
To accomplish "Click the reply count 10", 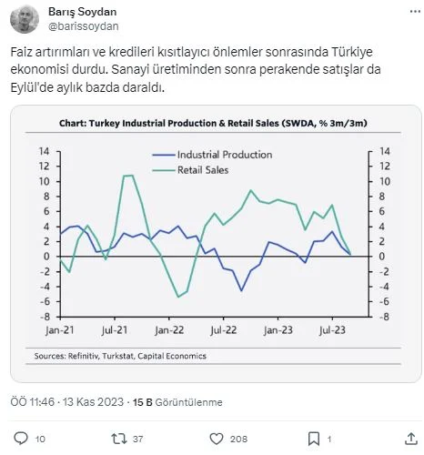I will pos(40,439).
